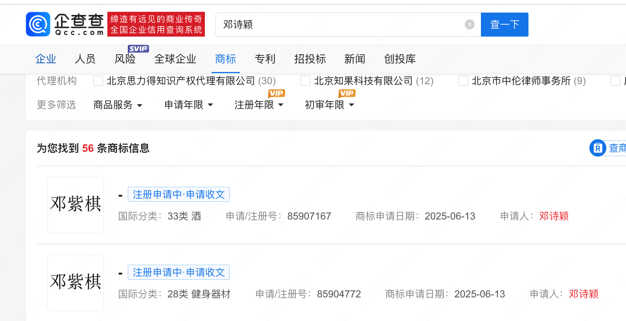
Task: Click the 为您找到 56 条商标信息 heading
Action: (x=93, y=148)
